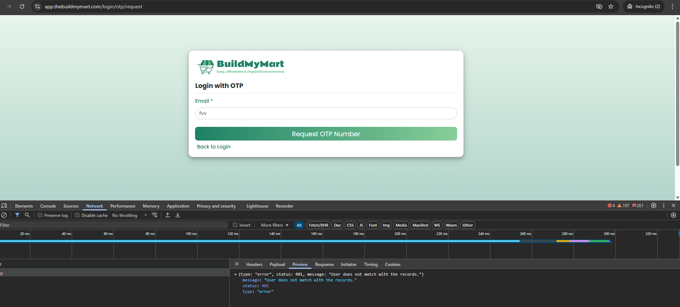Filter requests by Media type
Image resolution: width=680 pixels, height=307 pixels.
[x=401, y=225]
